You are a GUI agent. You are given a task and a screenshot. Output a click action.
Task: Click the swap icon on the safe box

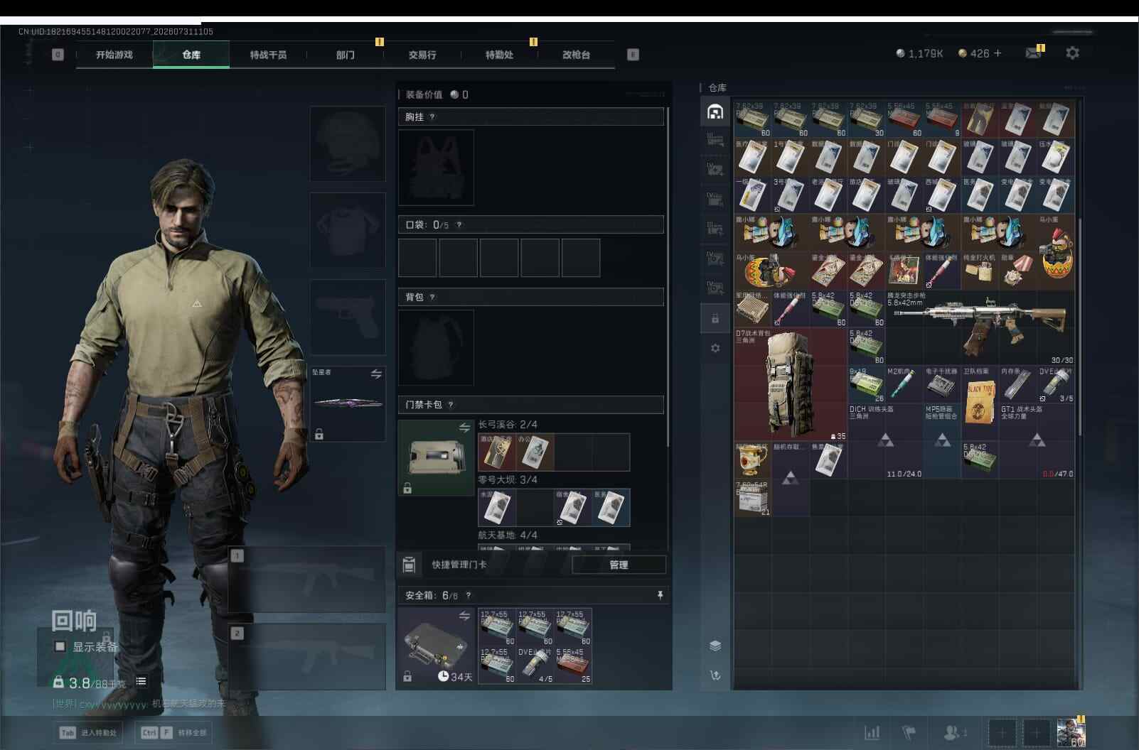click(x=464, y=616)
